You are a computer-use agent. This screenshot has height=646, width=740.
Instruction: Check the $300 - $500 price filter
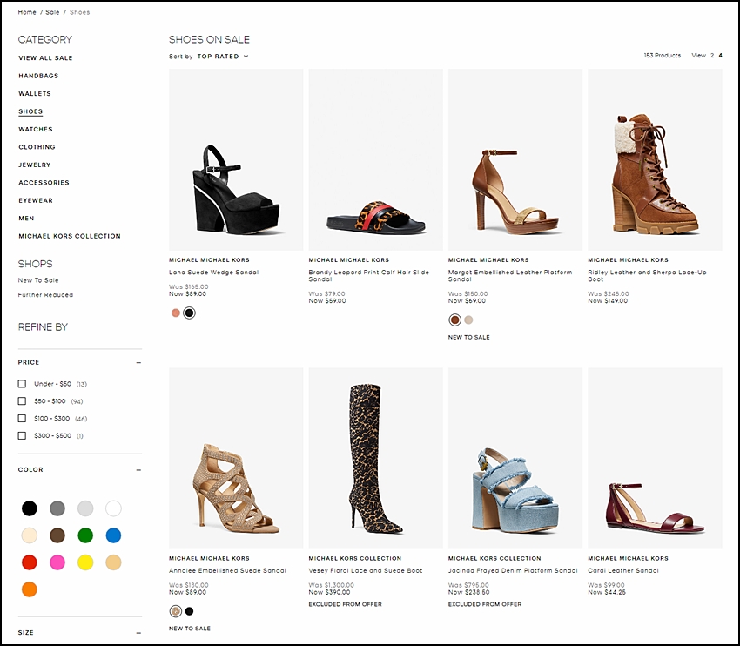(x=22, y=435)
